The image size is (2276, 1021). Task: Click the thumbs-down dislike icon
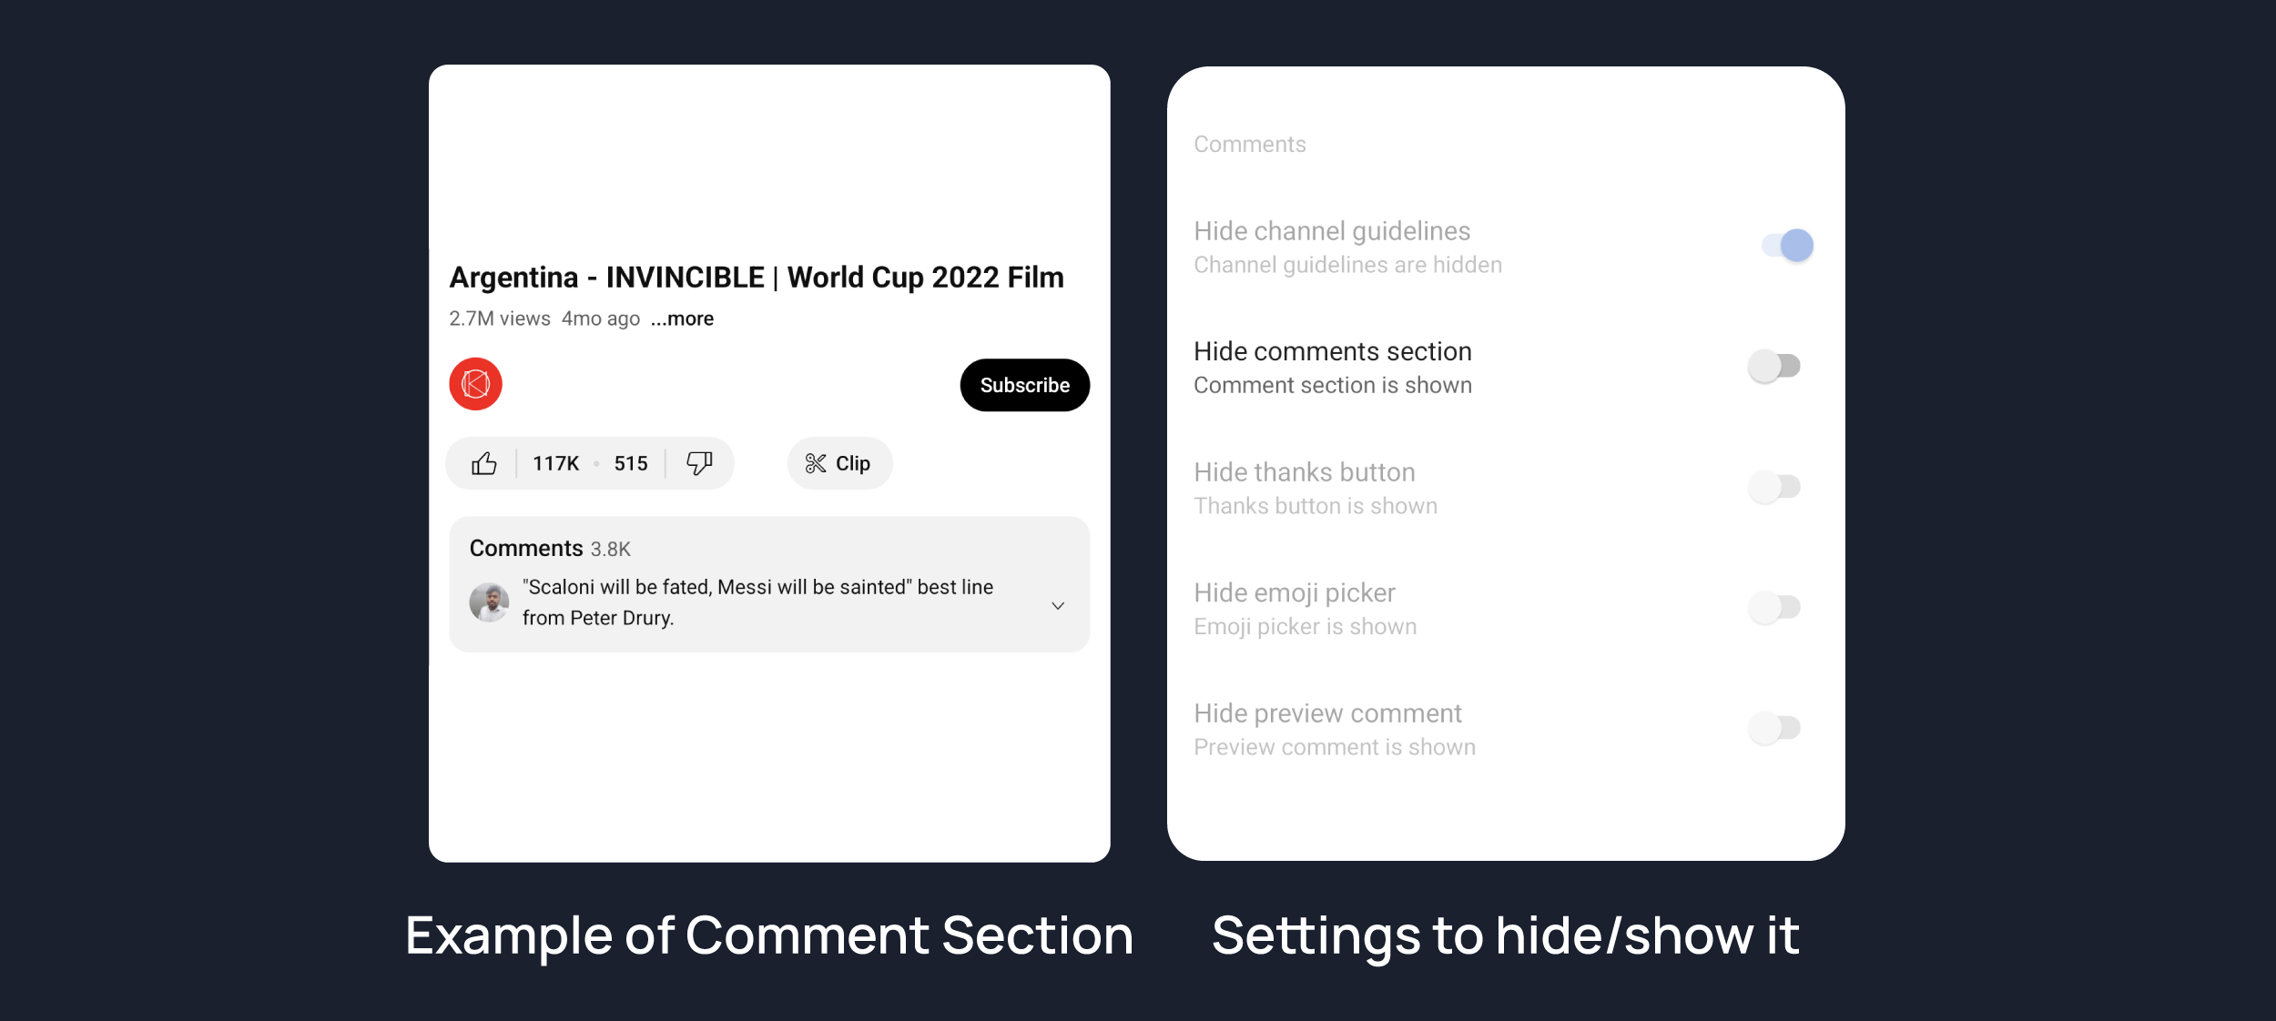point(699,463)
